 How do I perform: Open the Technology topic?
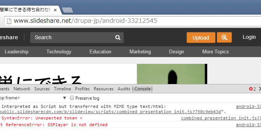tap(59, 52)
